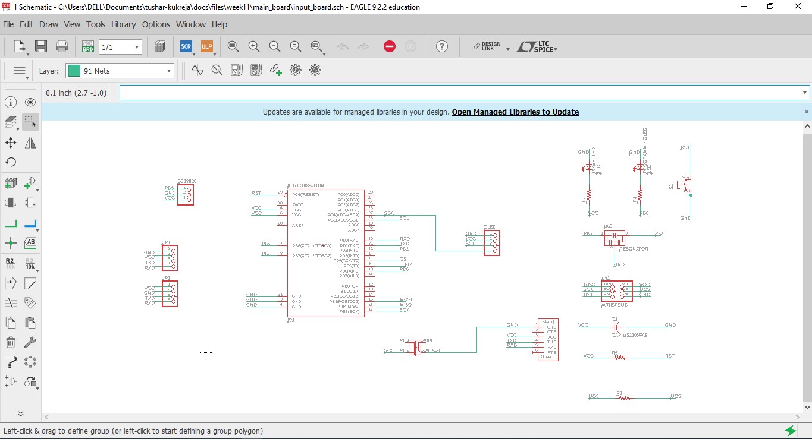Toggle the grid settings button
This screenshot has width=812, height=439.
tap(20, 71)
